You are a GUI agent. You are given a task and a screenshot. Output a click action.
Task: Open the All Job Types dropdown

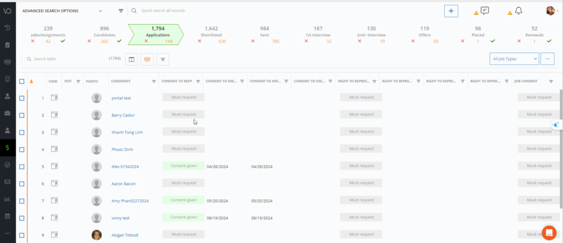(514, 59)
